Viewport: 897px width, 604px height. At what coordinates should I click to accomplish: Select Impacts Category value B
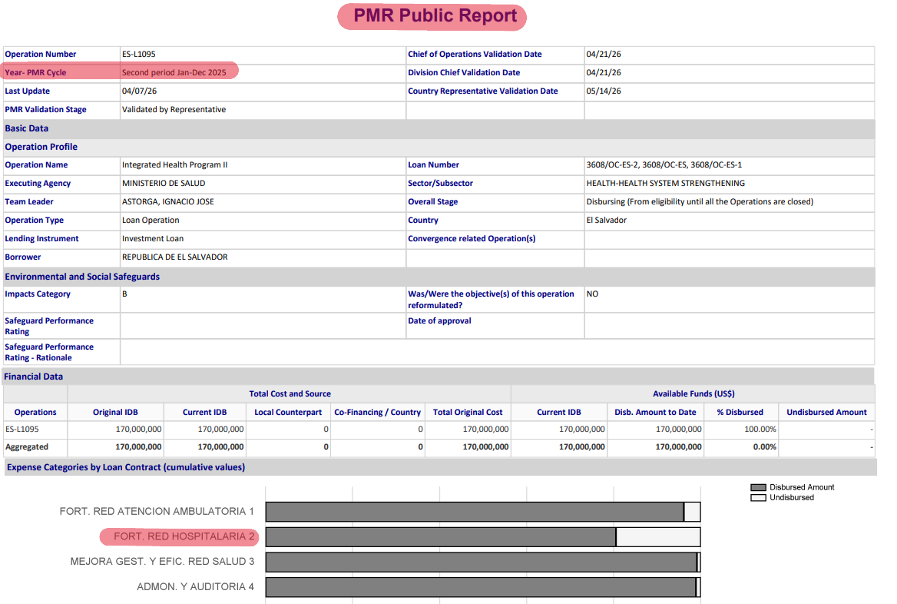point(124,294)
